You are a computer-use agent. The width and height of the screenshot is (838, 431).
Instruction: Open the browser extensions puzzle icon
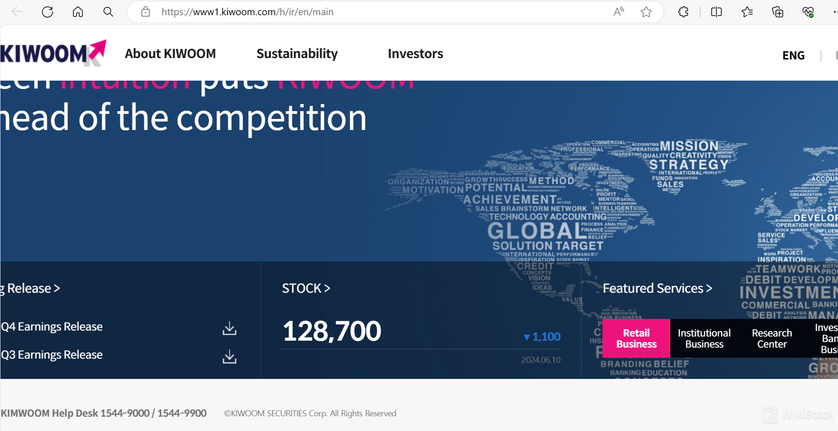pos(684,12)
